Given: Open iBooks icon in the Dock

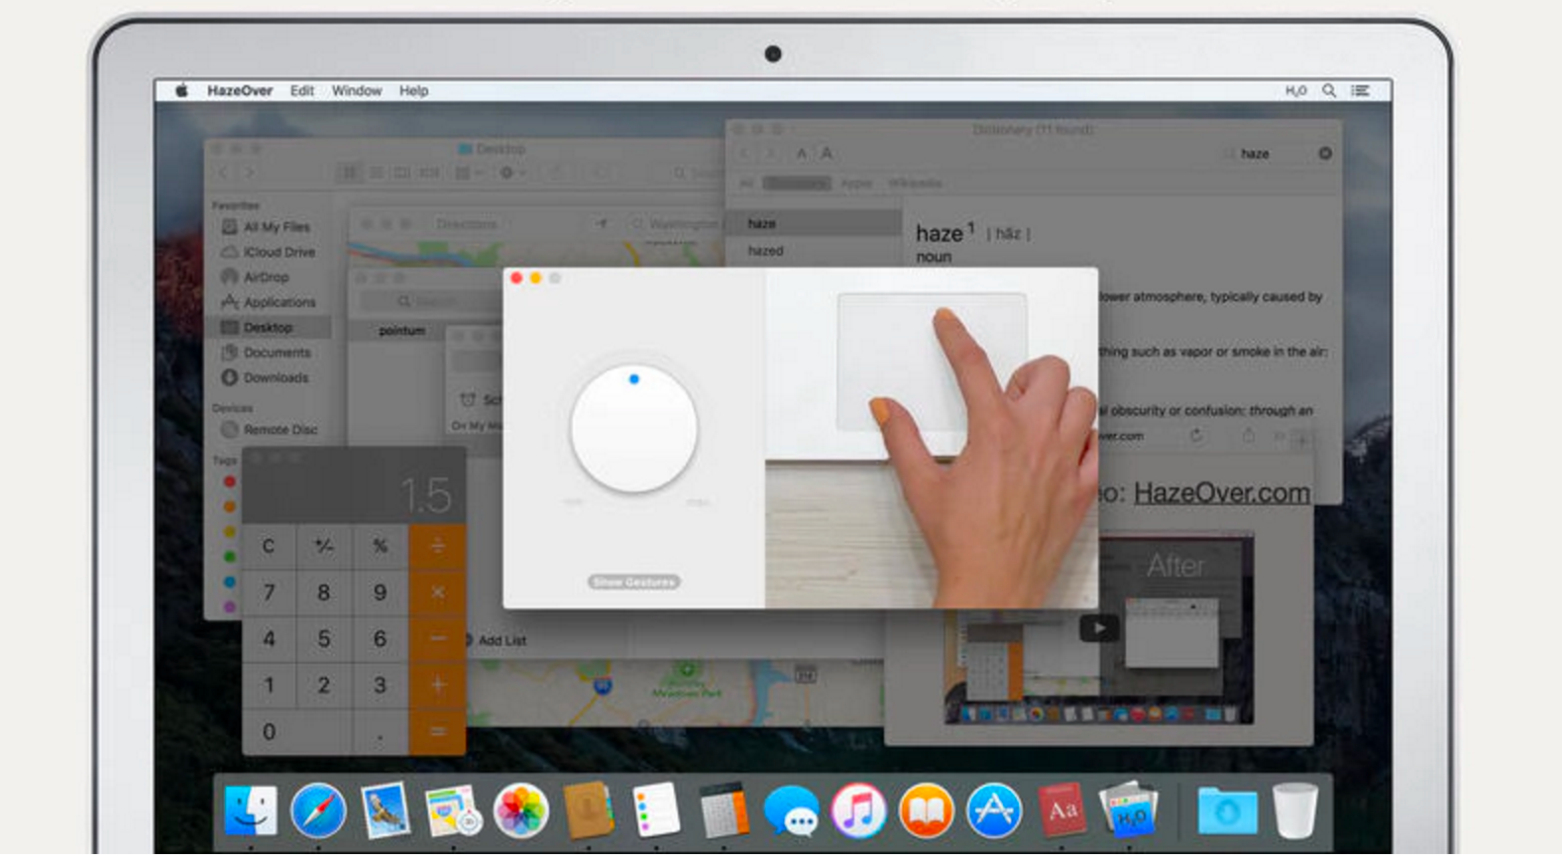Looking at the screenshot, I should [x=926, y=810].
